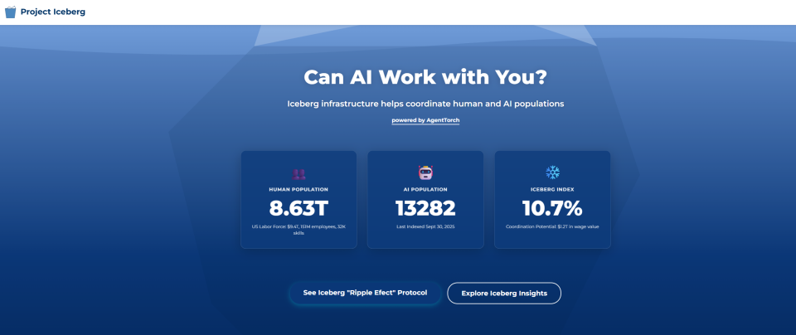The height and width of the screenshot is (335, 796).
Task: Click the robot icon above AI Population
Action: pos(425,172)
